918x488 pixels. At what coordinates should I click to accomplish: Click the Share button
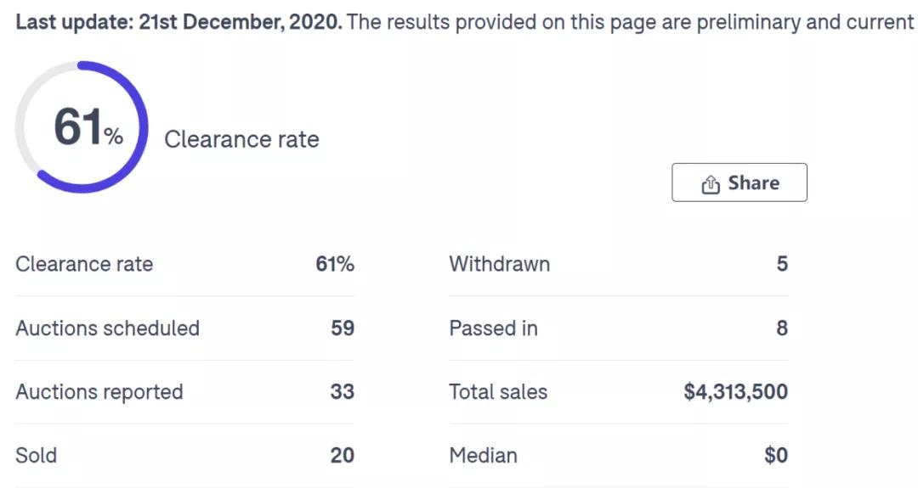click(739, 182)
